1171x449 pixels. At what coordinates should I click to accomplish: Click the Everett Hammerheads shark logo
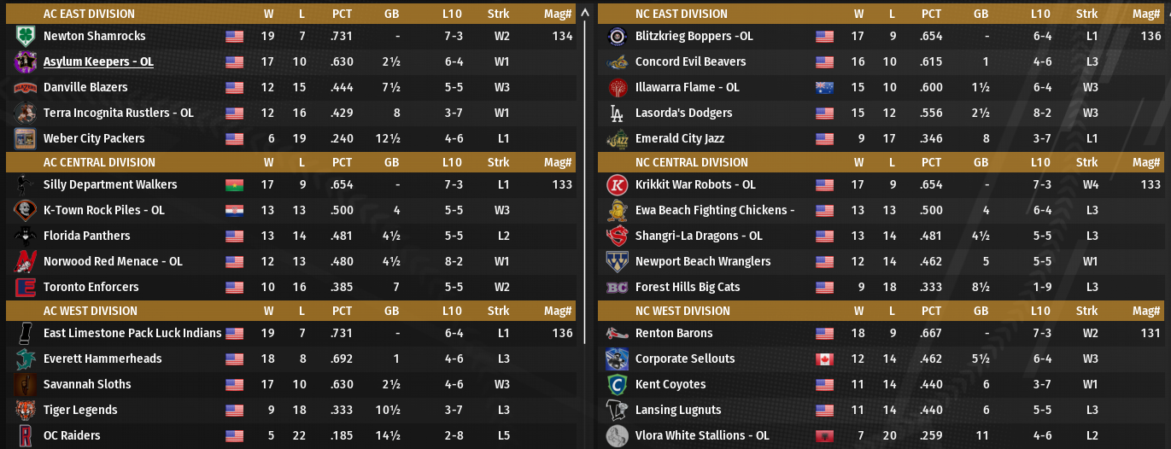tap(24, 359)
